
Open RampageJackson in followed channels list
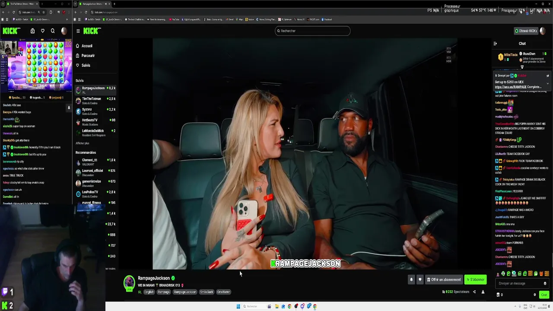pyautogui.click(x=95, y=90)
